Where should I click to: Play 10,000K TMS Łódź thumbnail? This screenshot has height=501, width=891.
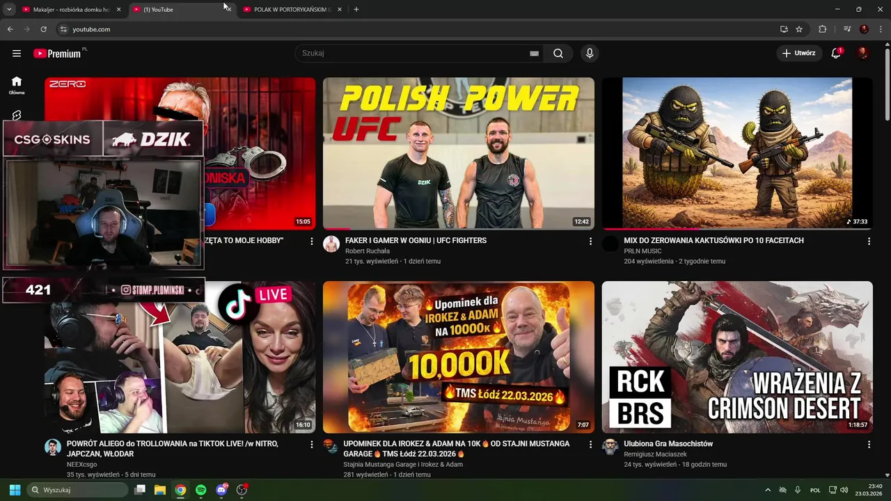[x=459, y=357]
